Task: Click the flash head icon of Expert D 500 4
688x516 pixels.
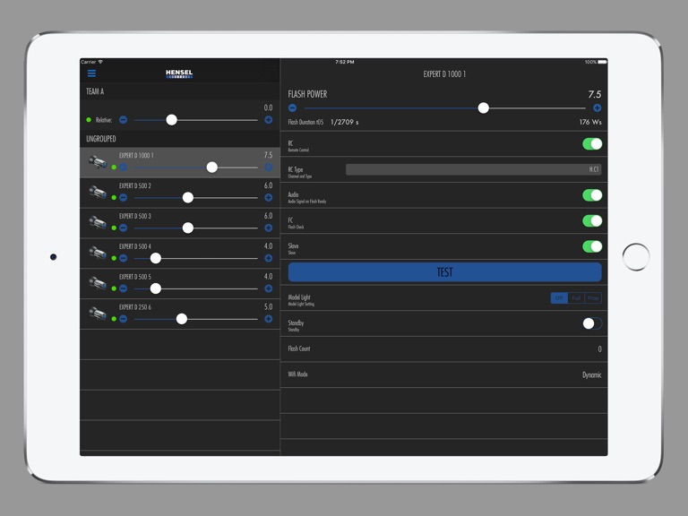Action: click(98, 254)
